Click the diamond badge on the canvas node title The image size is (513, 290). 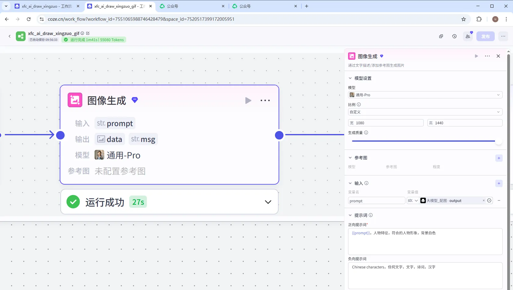tap(135, 100)
